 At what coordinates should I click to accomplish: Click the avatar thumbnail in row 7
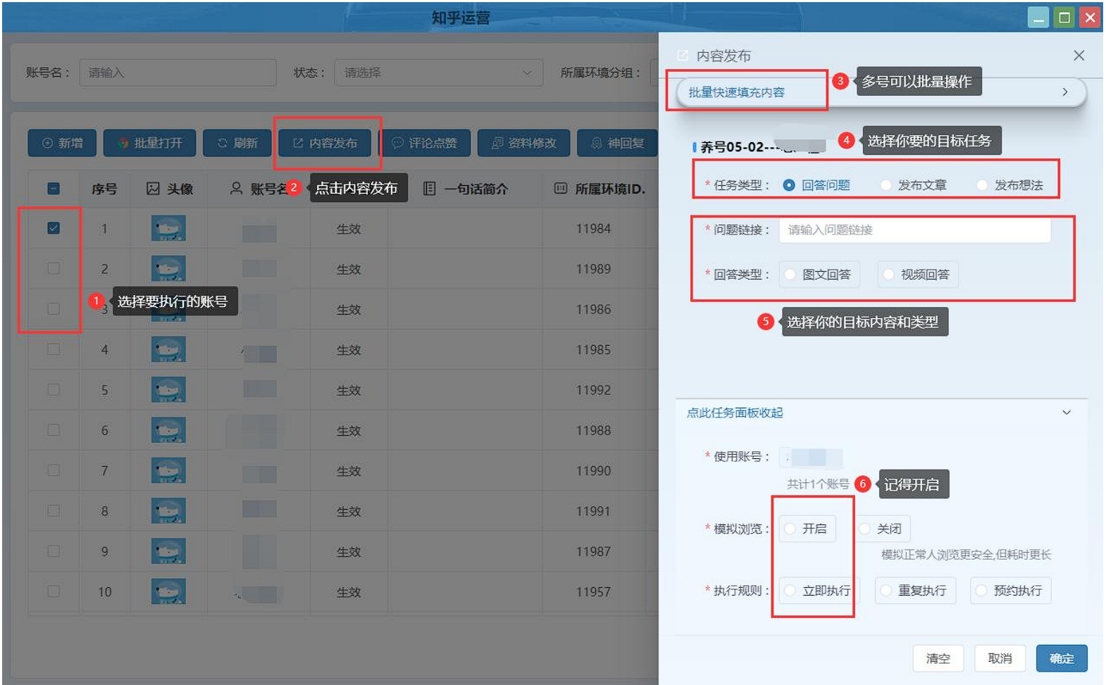(x=168, y=471)
